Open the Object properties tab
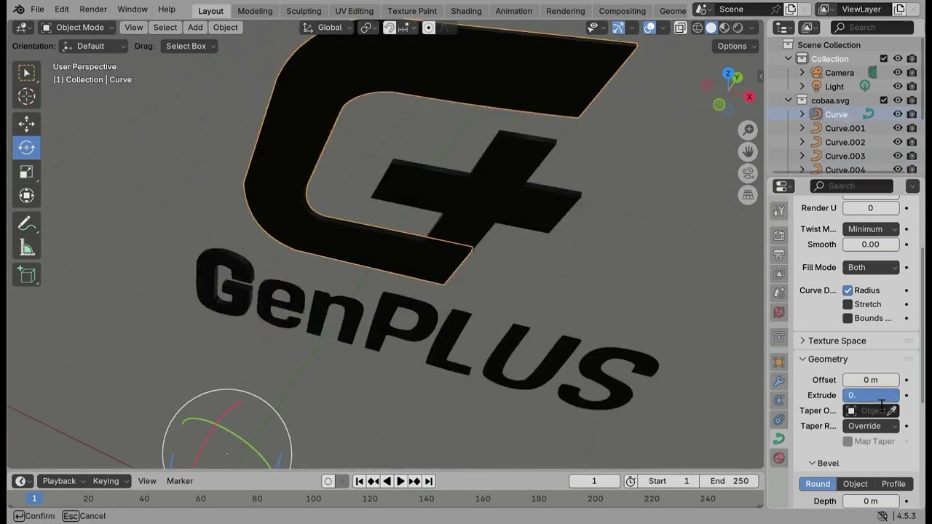Screen dimensions: 932x524 point(779,362)
